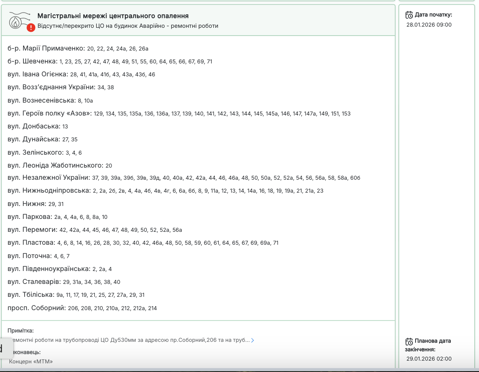This screenshot has width=479, height=372.
Task: Click the вул. Тбіліська street name
Action: 31,295
